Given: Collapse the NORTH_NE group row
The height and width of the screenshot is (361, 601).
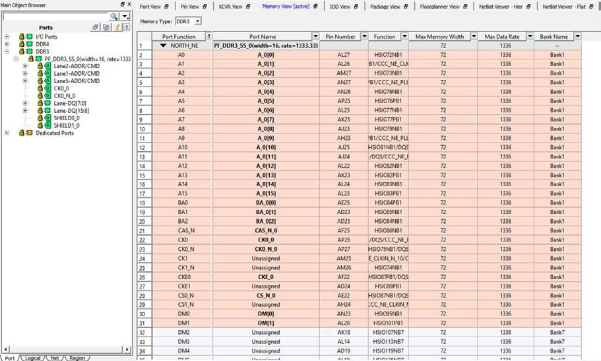Looking at the screenshot, I should click(163, 46).
